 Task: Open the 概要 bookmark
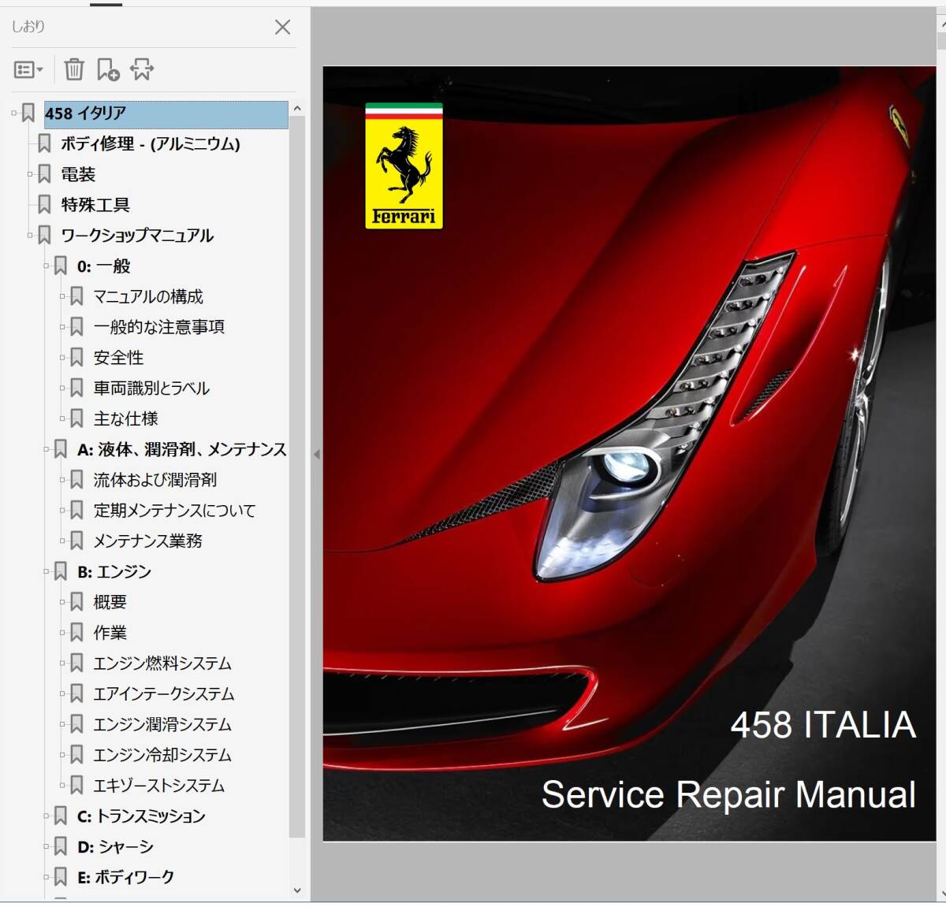(x=110, y=603)
